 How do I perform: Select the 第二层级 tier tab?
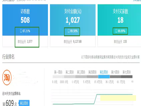pos(70,72)
